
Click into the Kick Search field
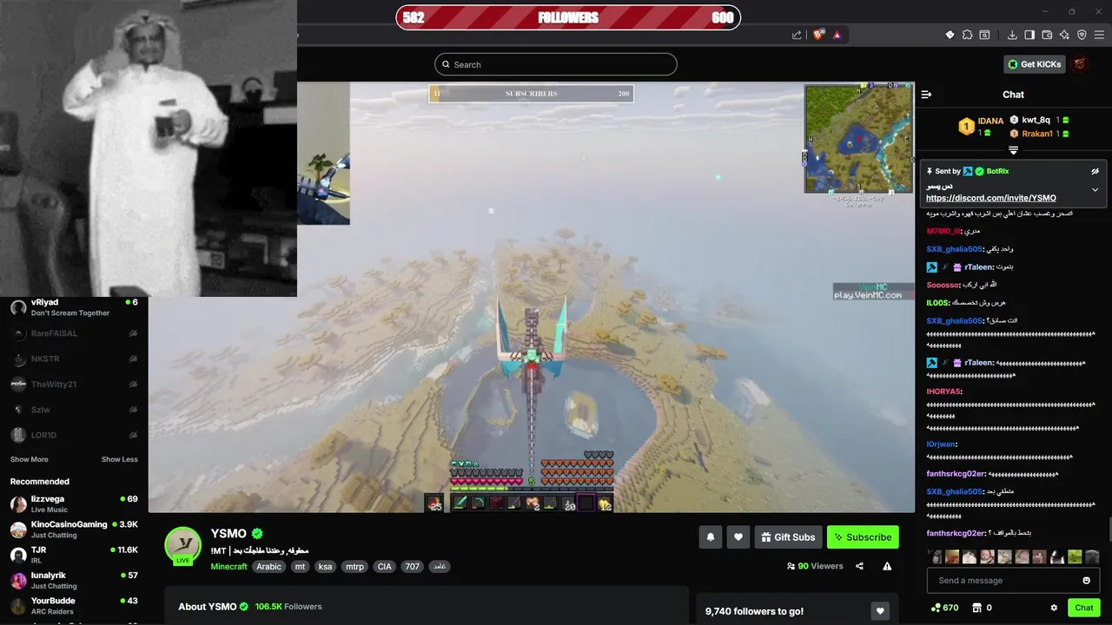click(x=556, y=64)
